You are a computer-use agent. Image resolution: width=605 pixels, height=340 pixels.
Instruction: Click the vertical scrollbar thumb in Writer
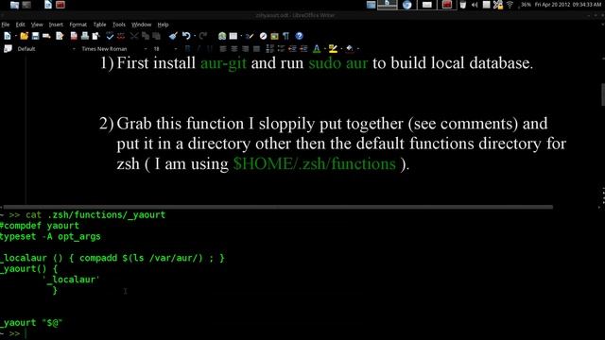click(x=603, y=94)
